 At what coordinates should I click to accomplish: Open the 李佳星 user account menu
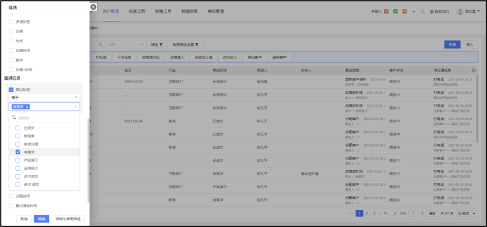(468, 11)
